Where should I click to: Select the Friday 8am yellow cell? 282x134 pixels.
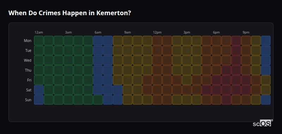click(118, 80)
